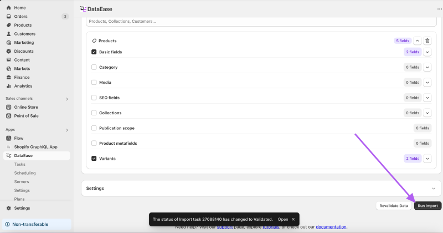This screenshot has height=233, width=443.
Task: Check the Category checkbox
Action: [94, 67]
